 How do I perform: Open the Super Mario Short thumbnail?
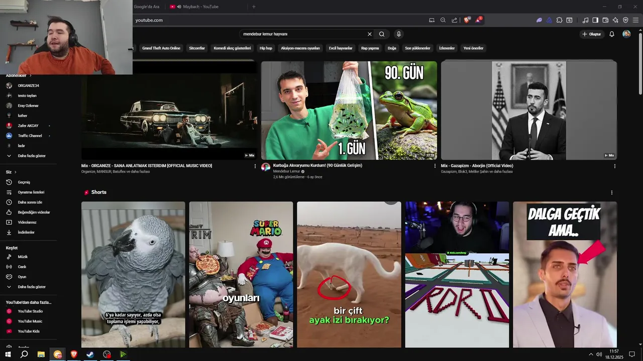coord(241,274)
